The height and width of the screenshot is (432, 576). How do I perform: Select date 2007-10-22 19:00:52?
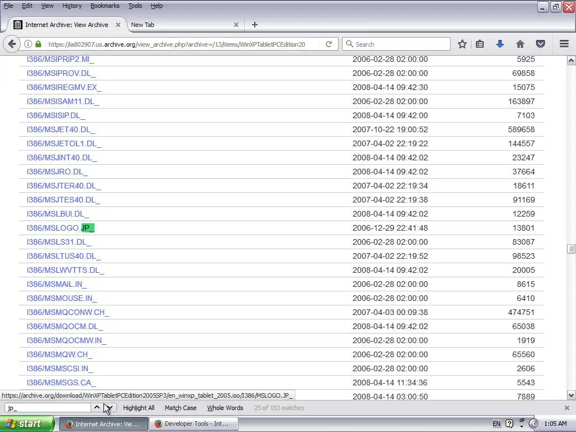[390, 129]
